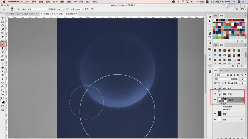Open the History panel icon

tap(210, 17)
